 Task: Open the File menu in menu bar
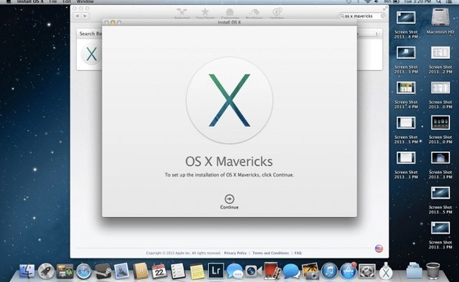(x=52, y=1)
